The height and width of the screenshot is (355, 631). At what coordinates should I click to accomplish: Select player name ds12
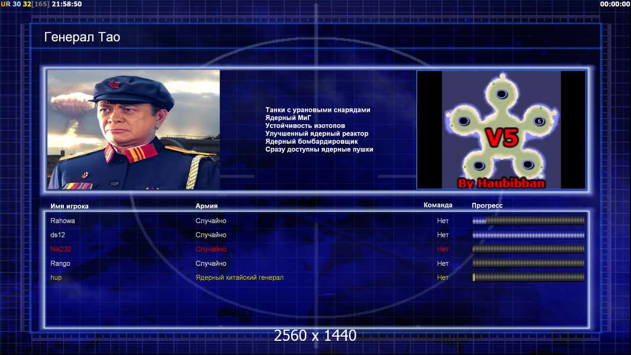tap(57, 235)
